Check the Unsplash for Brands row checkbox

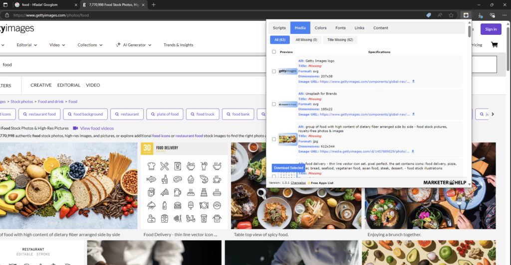pos(274,104)
